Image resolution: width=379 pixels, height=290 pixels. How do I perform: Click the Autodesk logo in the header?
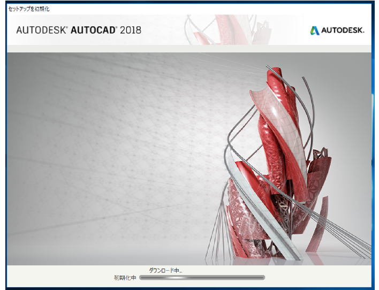point(337,30)
